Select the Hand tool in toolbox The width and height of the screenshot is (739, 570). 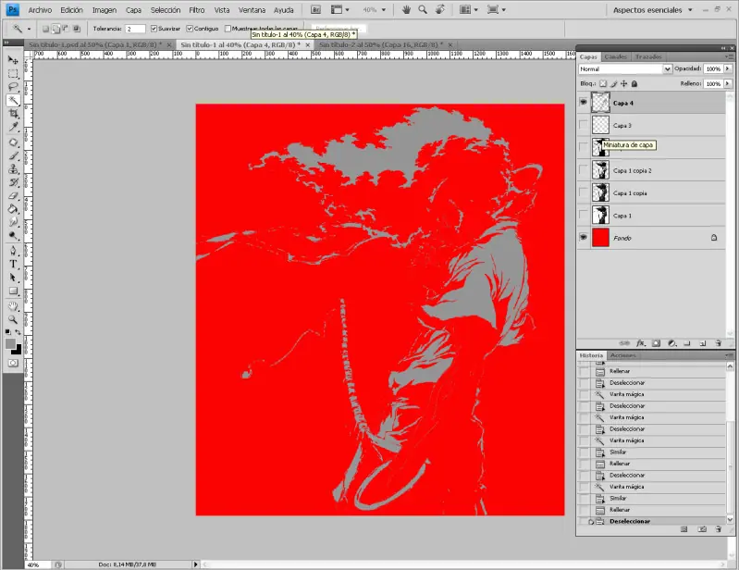[x=13, y=306]
